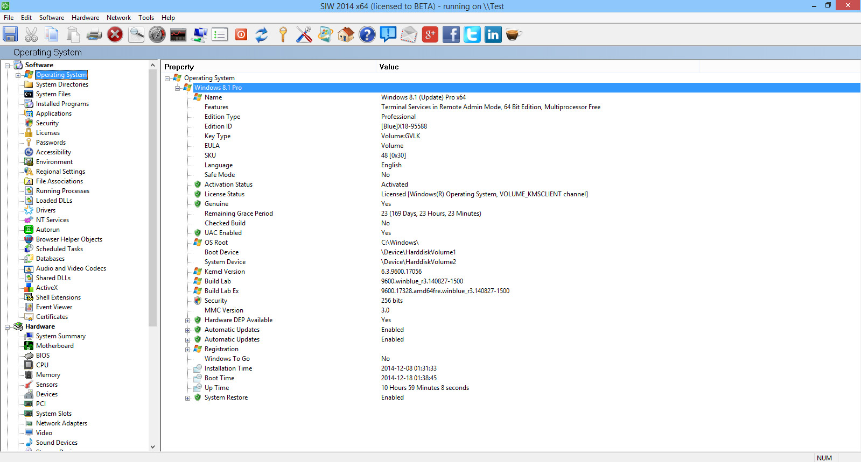Collapse the Hardware tree node
861x462 pixels.
click(8, 327)
